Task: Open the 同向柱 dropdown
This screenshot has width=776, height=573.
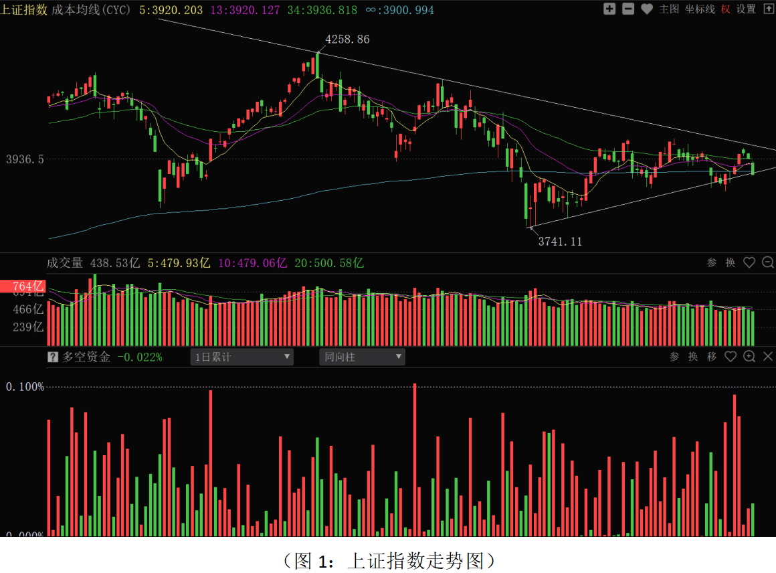Action: [363, 357]
